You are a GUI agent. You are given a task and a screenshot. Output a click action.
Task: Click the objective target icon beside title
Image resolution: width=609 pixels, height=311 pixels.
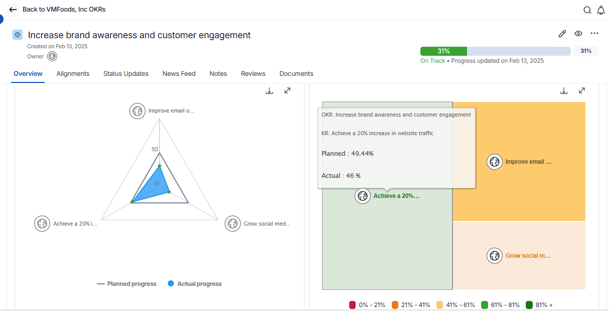pyautogui.click(x=18, y=35)
